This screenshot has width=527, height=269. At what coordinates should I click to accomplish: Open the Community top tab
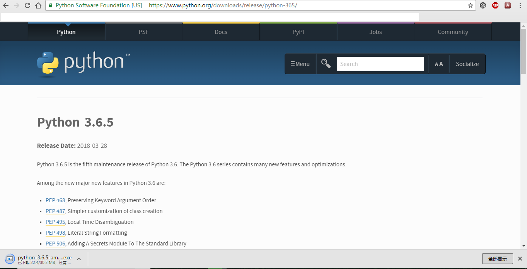point(453,32)
